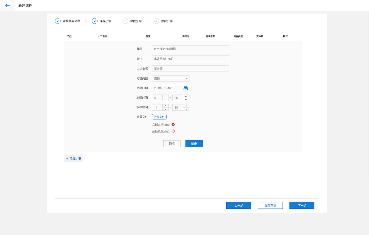Screen dimensions: 369x235
Task: Click the 上课时间 hour field showing 8
Action: pyautogui.click(x=157, y=98)
